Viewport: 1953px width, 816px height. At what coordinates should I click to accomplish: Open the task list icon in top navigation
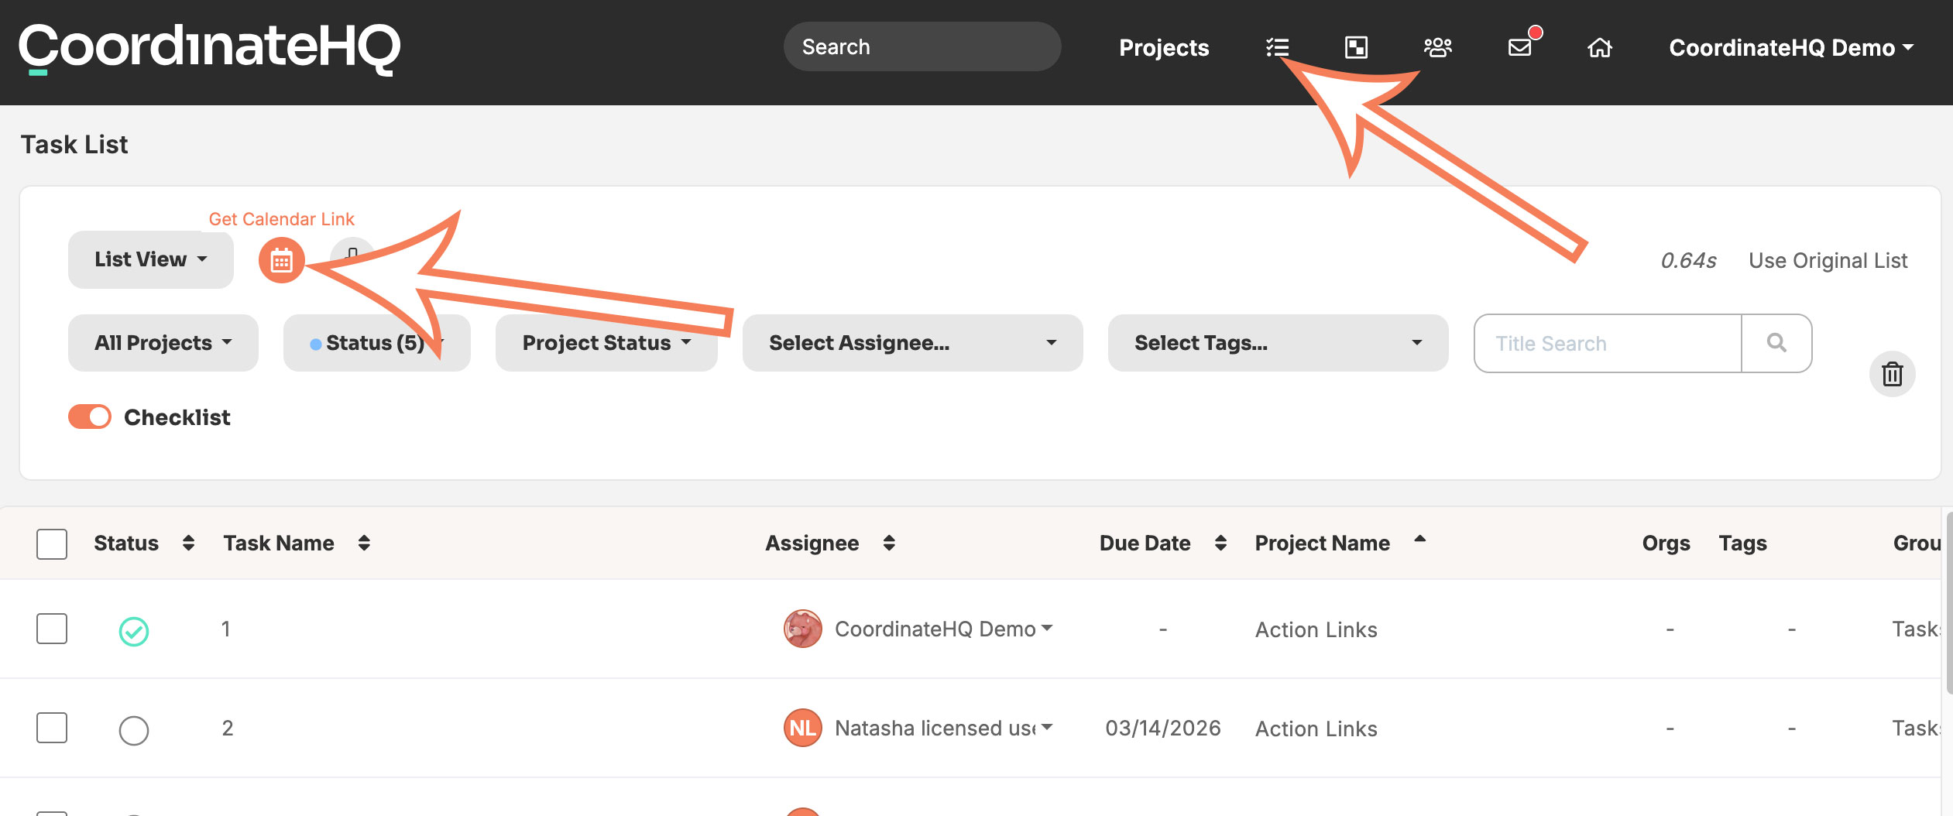[x=1277, y=48]
